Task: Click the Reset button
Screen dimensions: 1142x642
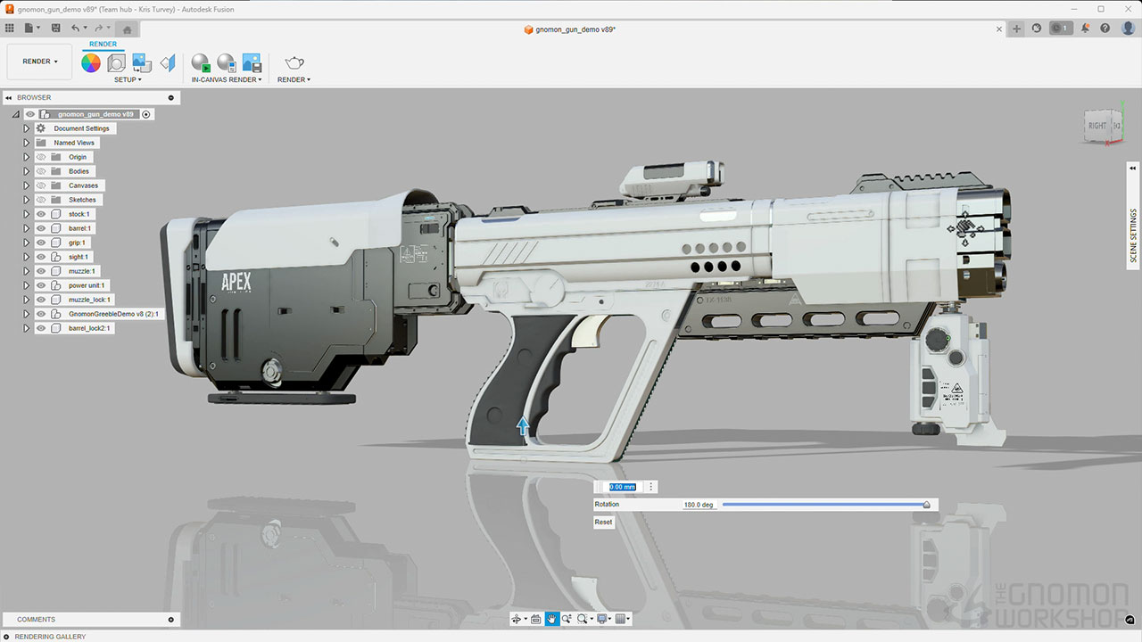Action: [x=604, y=522]
